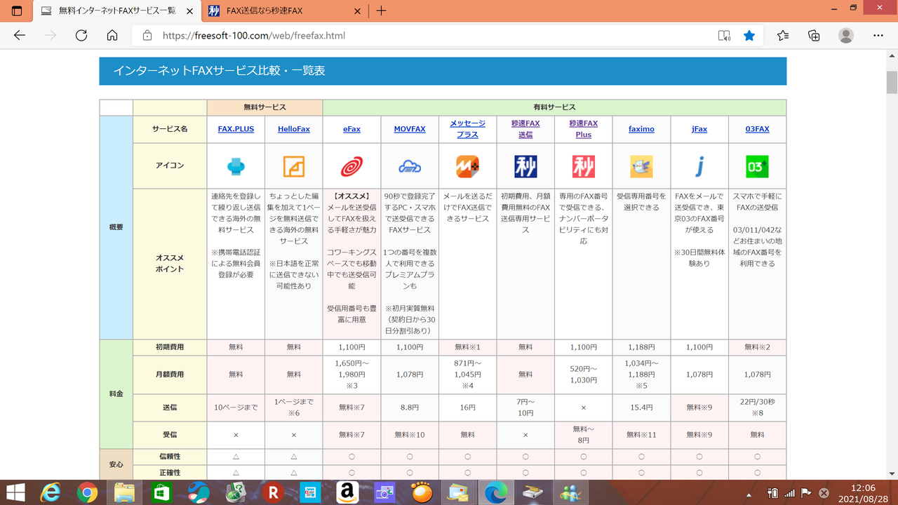
Task: Click the 520円～1,030円 monthly fee cell
Action: point(584,375)
